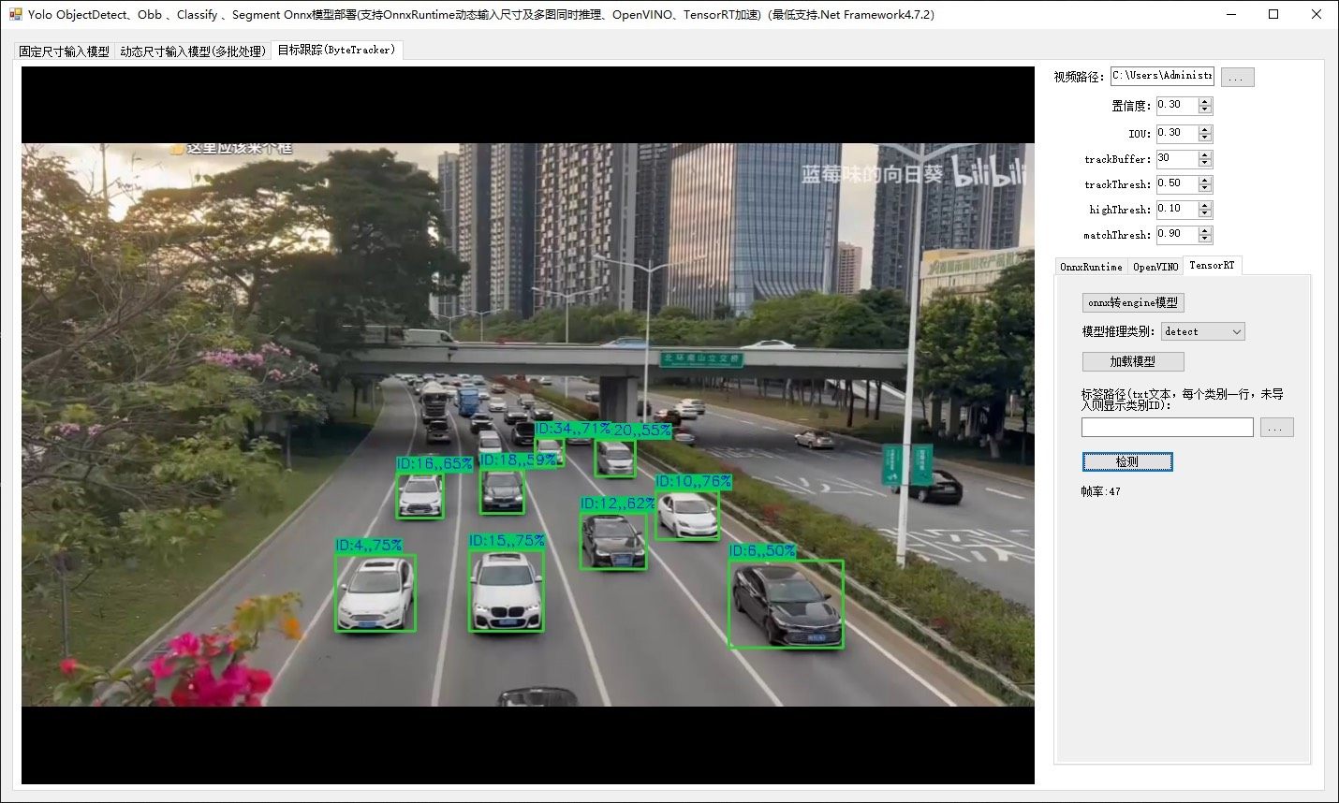Select the TensorRT inference tab

[1213, 265]
